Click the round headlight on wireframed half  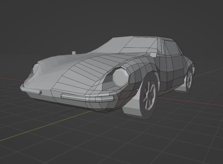pos(121,78)
